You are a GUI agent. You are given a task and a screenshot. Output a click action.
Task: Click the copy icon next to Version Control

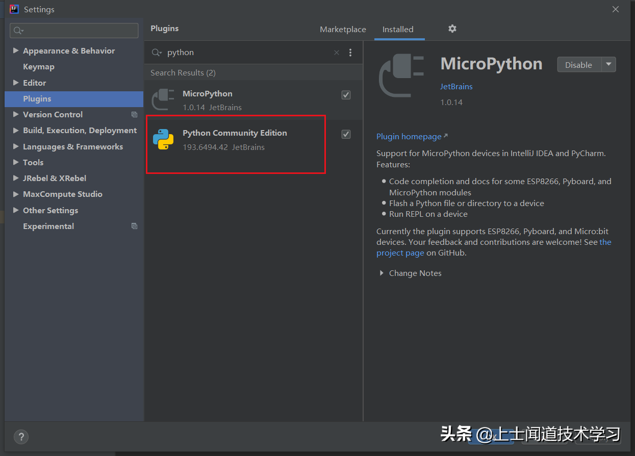tap(134, 115)
